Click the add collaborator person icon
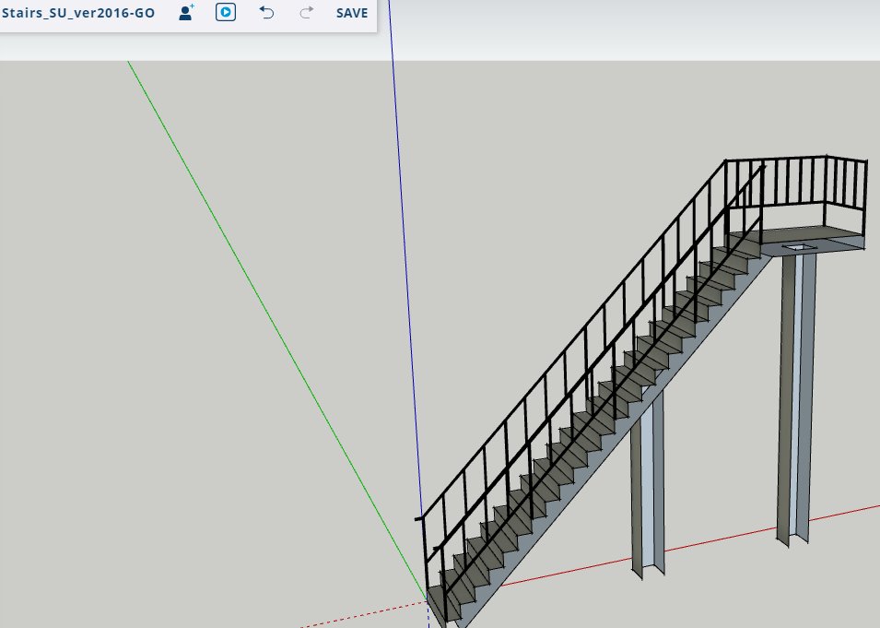This screenshot has width=880, height=628. pyautogui.click(x=186, y=12)
